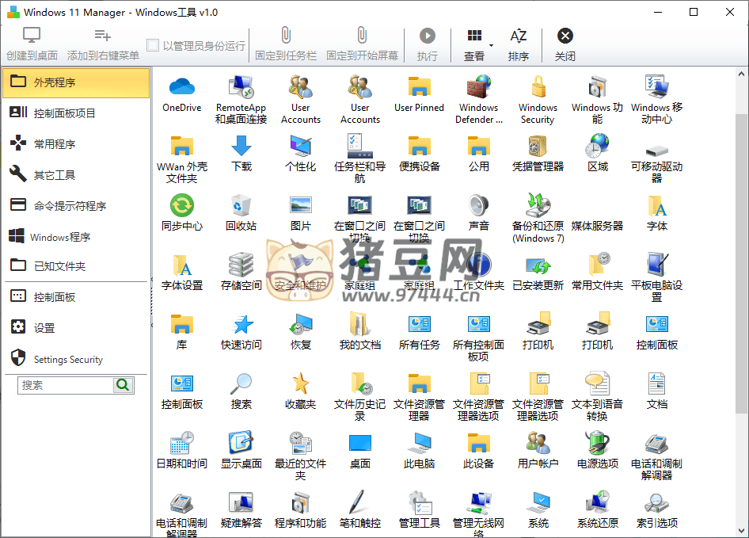Switch to the 命令提示符程序 category
Image resolution: width=749 pixels, height=538 pixels.
pos(75,206)
